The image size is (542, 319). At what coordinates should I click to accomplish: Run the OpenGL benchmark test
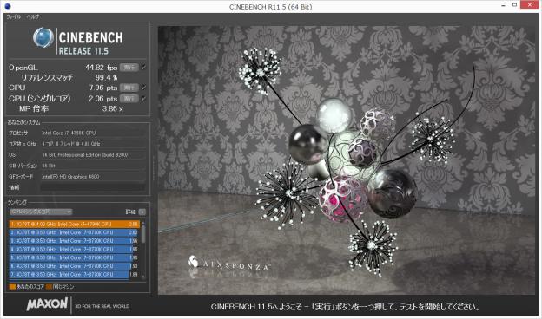[129, 68]
